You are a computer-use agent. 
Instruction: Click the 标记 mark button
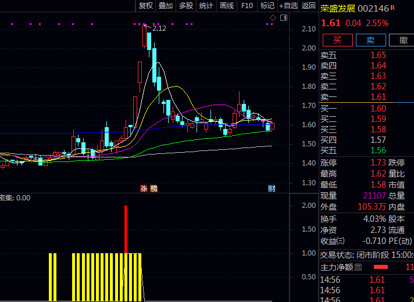[x=267, y=6]
